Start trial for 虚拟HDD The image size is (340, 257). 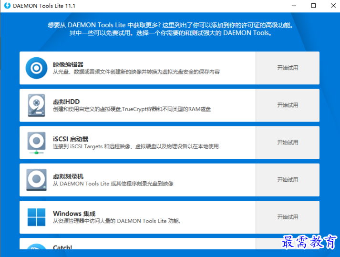coord(288,105)
